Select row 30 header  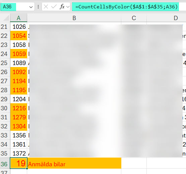coord(5,108)
